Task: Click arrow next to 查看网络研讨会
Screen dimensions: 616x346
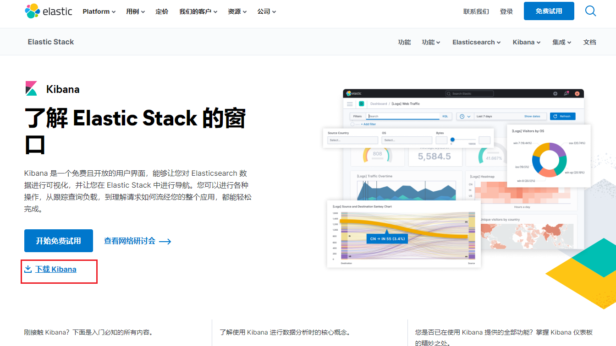Action: point(165,241)
